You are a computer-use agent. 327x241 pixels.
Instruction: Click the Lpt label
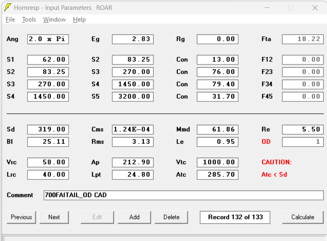96,174
